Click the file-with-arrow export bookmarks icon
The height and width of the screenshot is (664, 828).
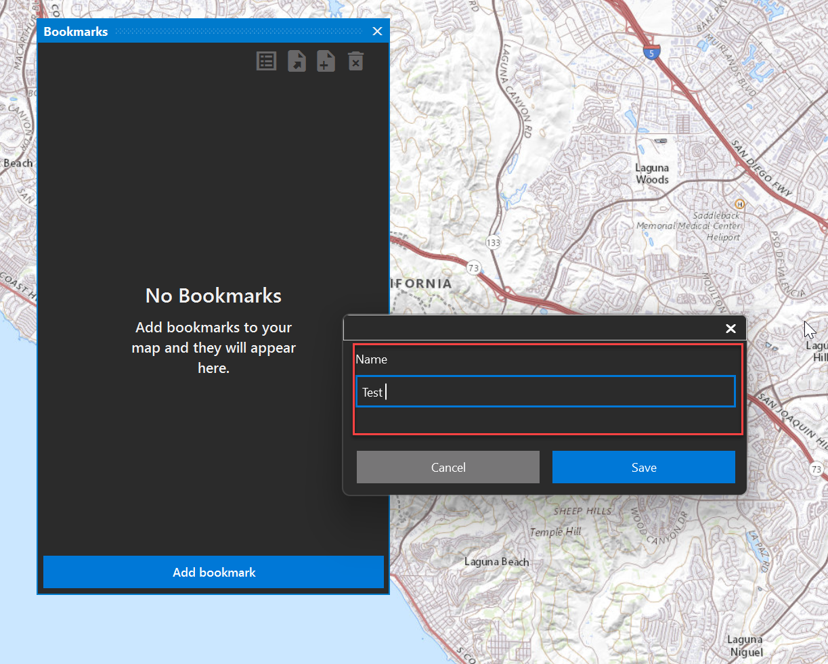(297, 61)
